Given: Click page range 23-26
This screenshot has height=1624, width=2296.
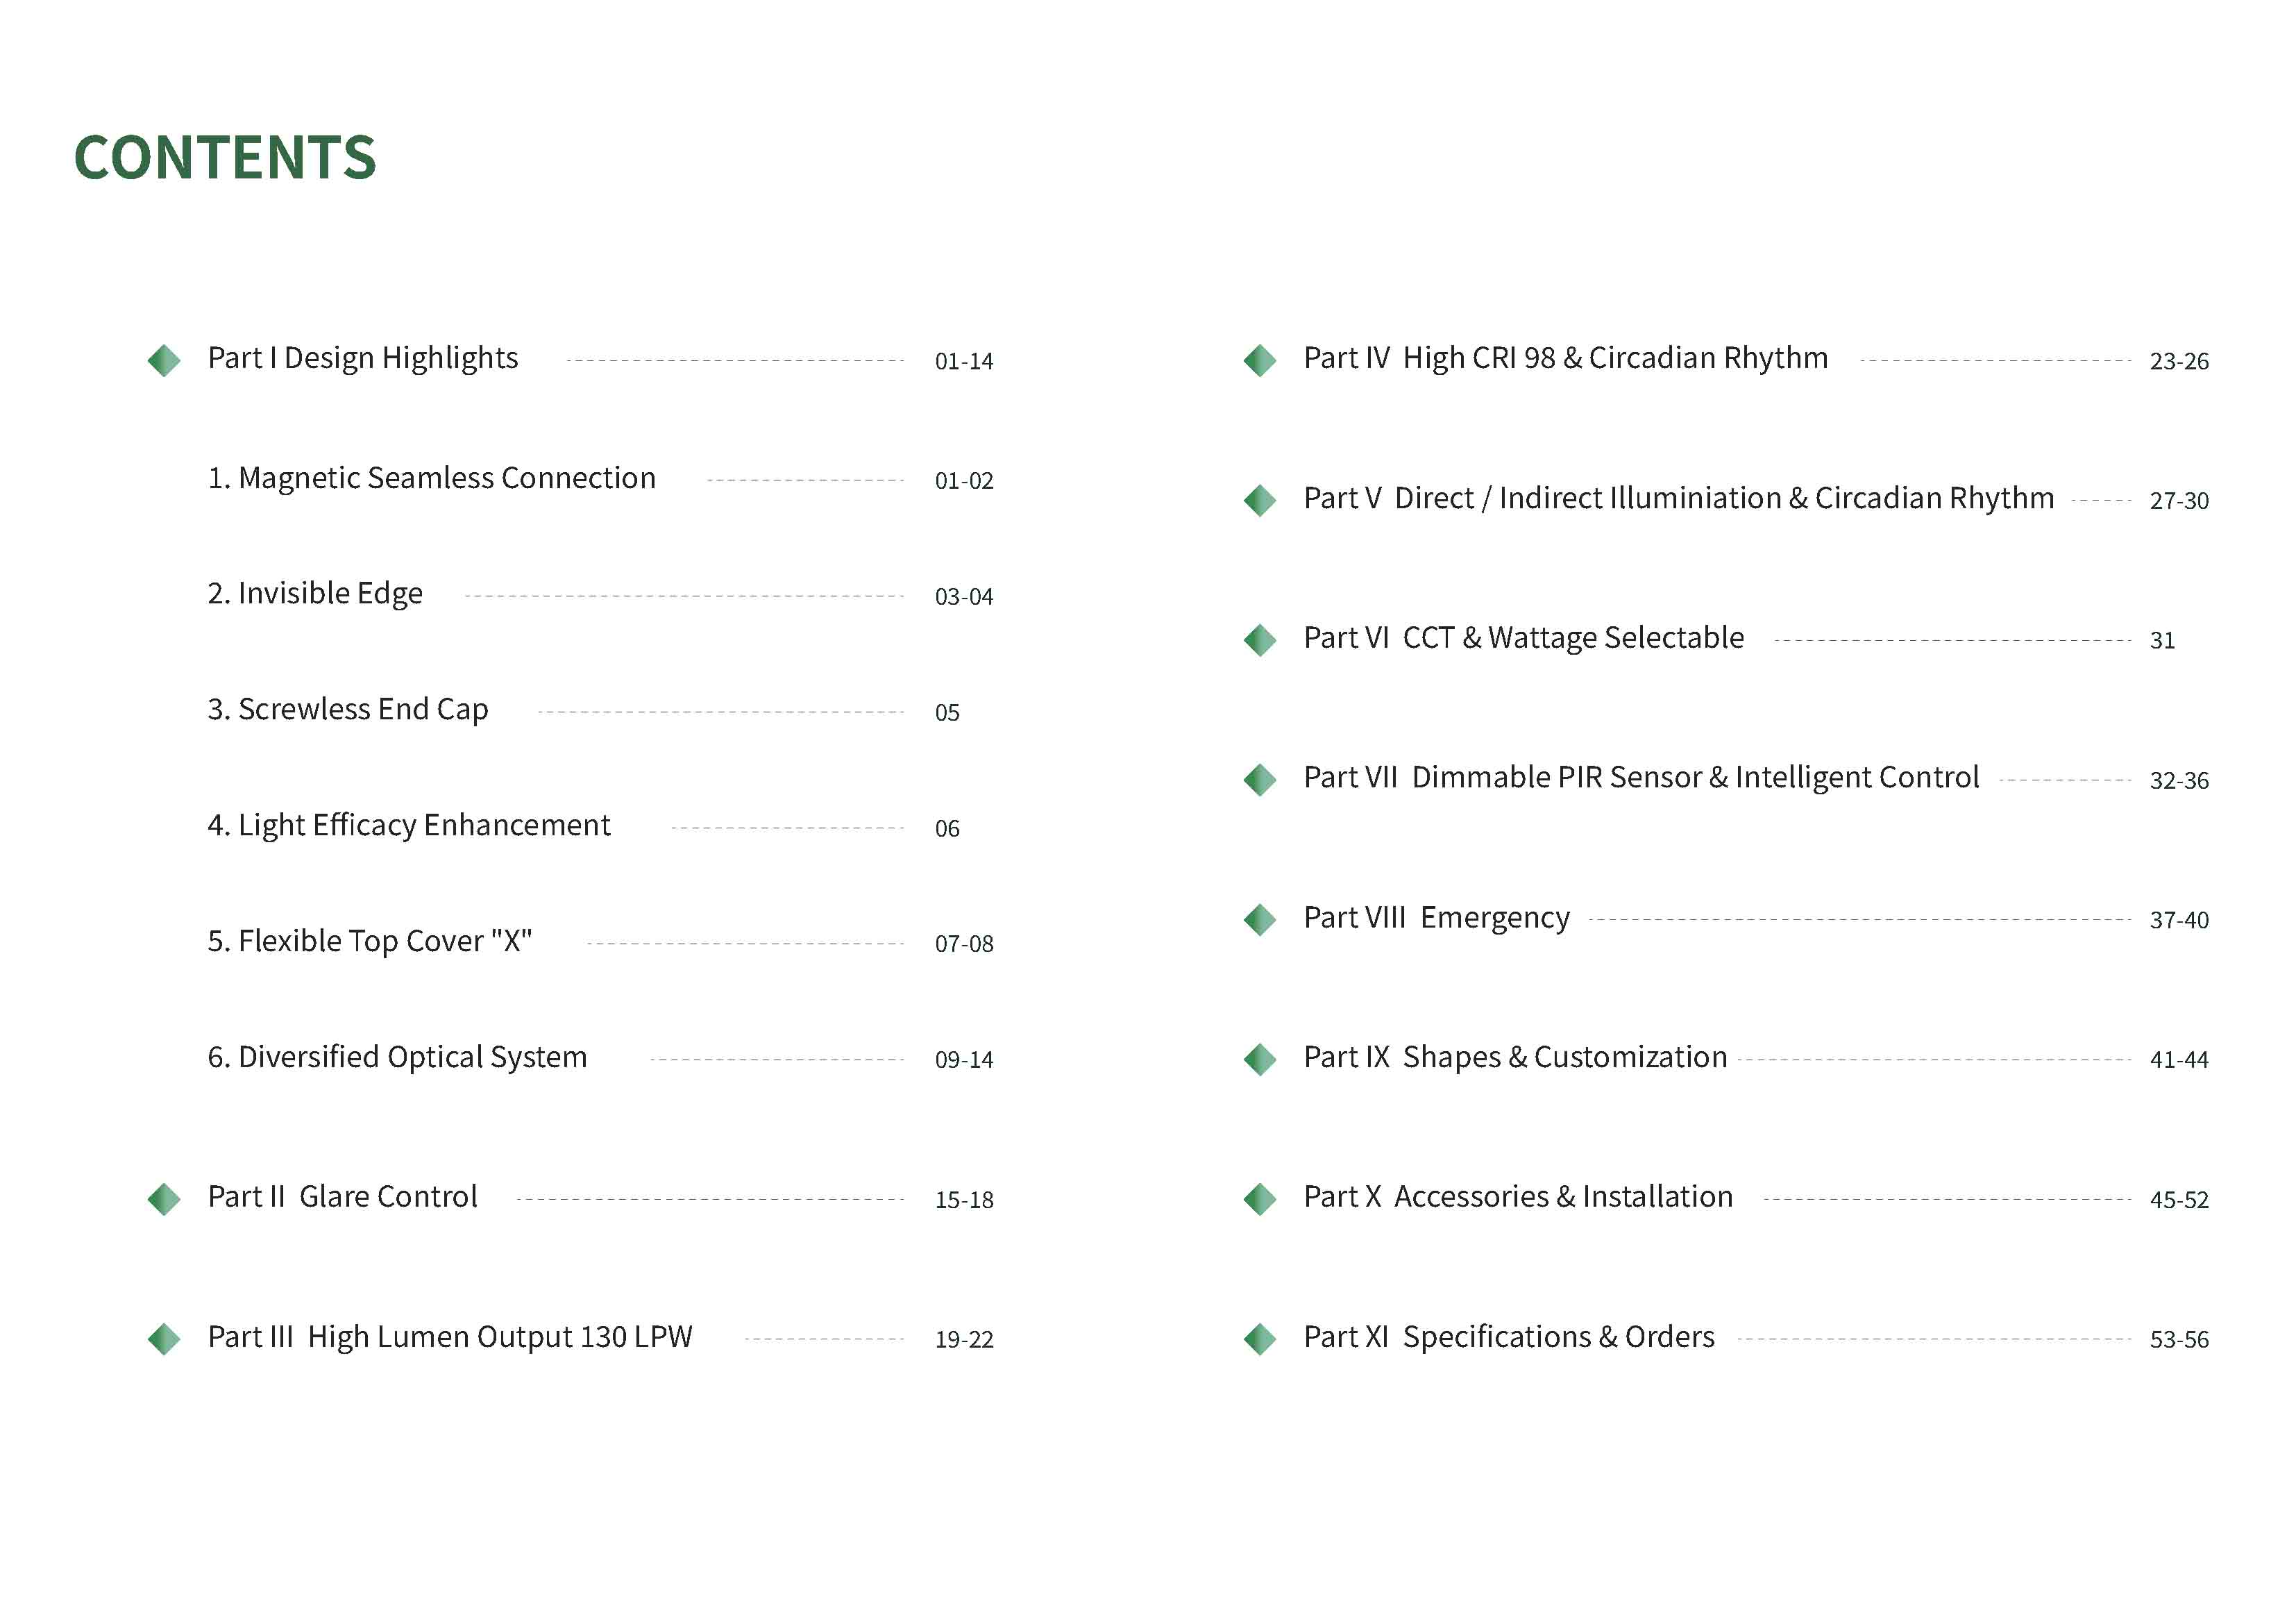Looking at the screenshot, I should pos(2179,361).
